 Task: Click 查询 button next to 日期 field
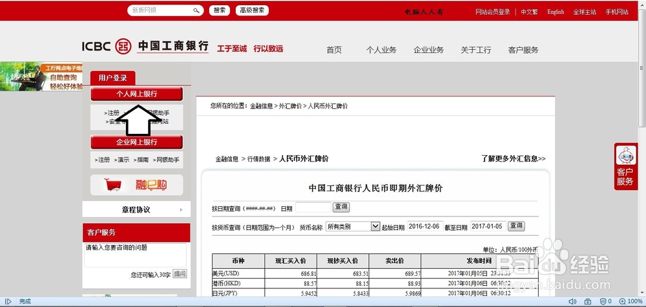coord(341,207)
